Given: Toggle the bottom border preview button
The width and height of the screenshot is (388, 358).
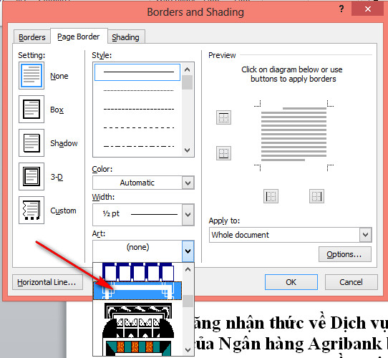Looking at the screenshot, I should pyautogui.click(x=223, y=153).
